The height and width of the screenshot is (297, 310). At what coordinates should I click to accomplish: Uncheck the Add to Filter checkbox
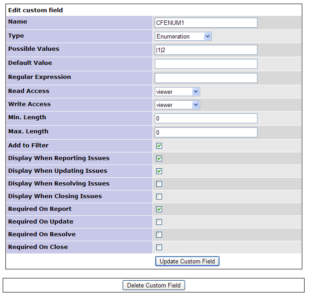[159, 146]
